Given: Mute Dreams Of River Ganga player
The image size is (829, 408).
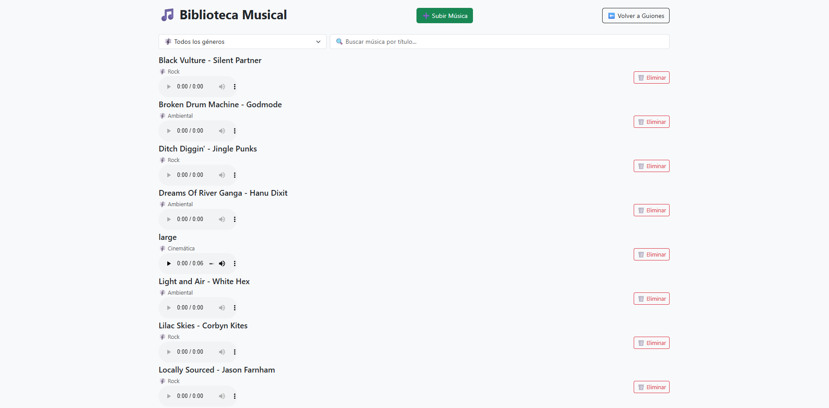Looking at the screenshot, I should 222,219.
